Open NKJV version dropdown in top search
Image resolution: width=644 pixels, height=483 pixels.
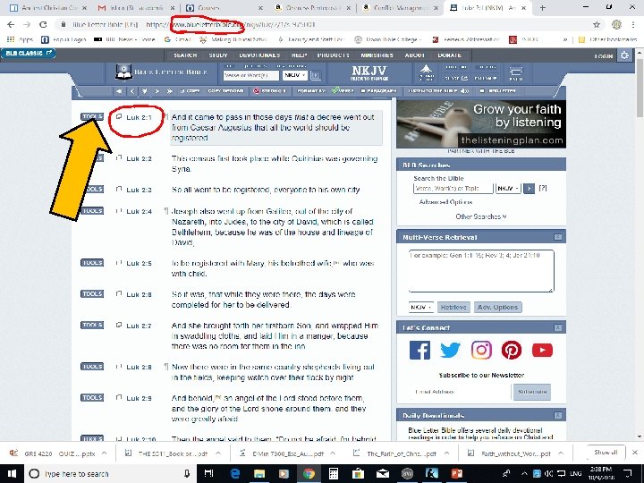pos(295,75)
